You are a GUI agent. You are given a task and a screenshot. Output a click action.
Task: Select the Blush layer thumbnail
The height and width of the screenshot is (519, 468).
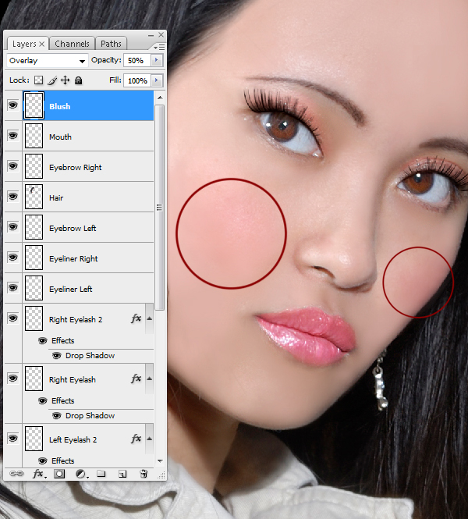coord(34,105)
